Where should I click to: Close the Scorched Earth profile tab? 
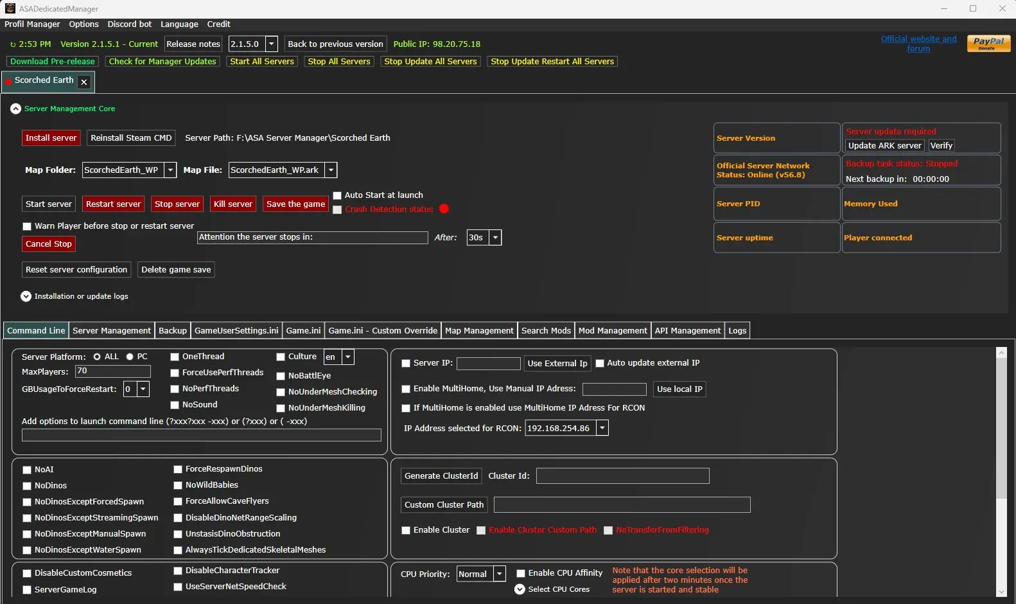pos(84,82)
